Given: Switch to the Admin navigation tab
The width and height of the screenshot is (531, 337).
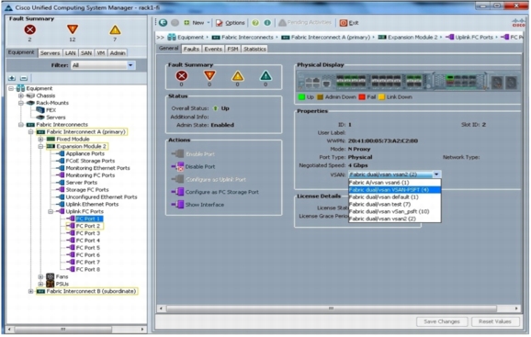Looking at the screenshot, I should [x=118, y=53].
